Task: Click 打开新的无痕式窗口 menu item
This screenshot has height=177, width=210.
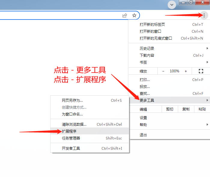Action: coord(156,38)
